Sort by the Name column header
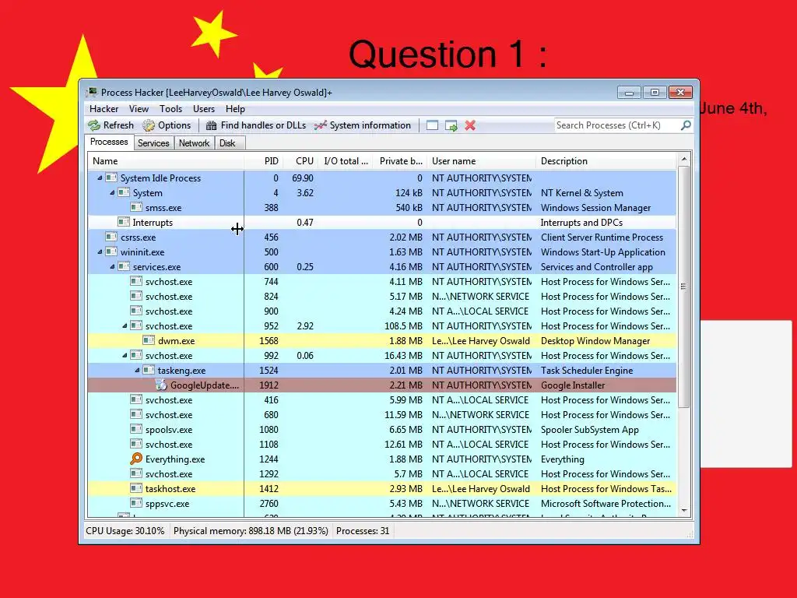This screenshot has height=598, width=797. click(166, 161)
